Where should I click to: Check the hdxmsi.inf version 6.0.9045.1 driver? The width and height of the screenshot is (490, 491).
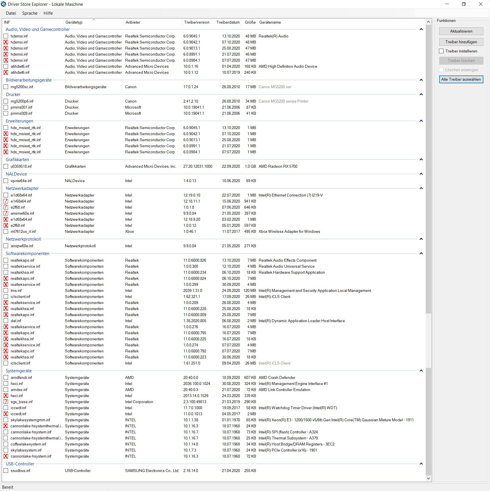point(6,36)
